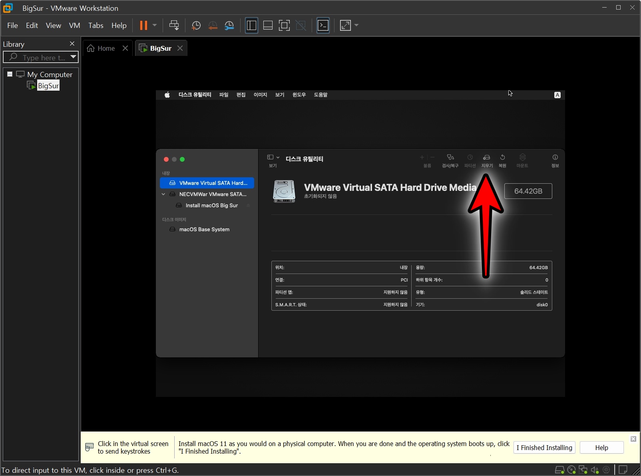Collapse the NECVMWar VMware SATA tree chevron
This screenshot has width=641, height=476.
tap(163, 194)
